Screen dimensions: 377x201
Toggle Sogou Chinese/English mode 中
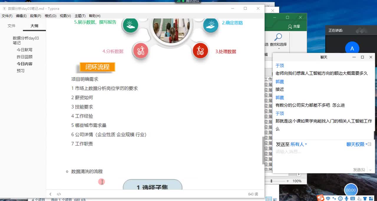tap(328, 199)
